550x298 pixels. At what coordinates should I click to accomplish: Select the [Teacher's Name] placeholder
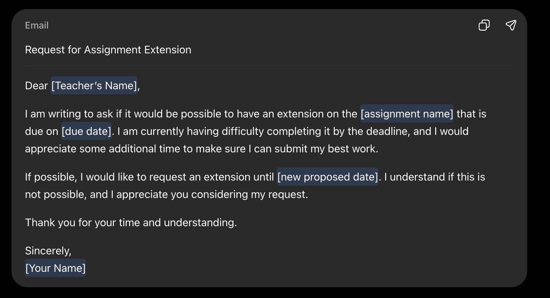[94, 86]
